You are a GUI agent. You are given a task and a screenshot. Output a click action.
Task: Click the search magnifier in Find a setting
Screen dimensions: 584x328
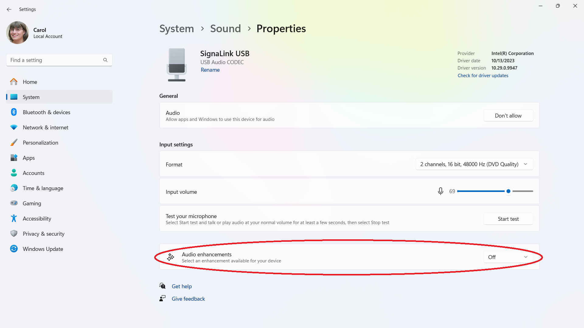(x=105, y=60)
